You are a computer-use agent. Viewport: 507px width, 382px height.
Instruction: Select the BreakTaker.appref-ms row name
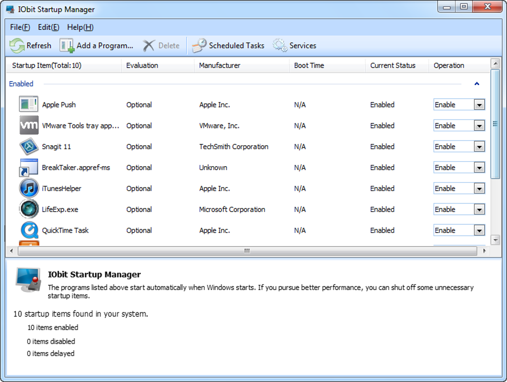tap(76, 168)
